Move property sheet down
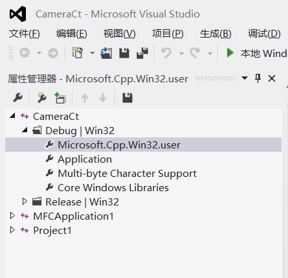 [x=103, y=98]
